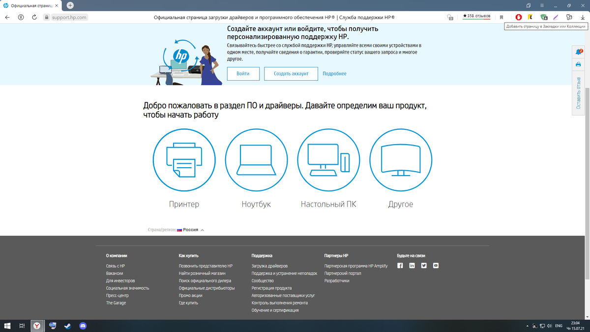The height and width of the screenshot is (332, 590).
Task: Open Партнерский портал link
Action: pyautogui.click(x=343, y=273)
